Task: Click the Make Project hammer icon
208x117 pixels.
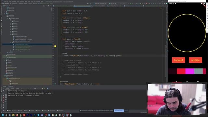Action: click(90, 4)
